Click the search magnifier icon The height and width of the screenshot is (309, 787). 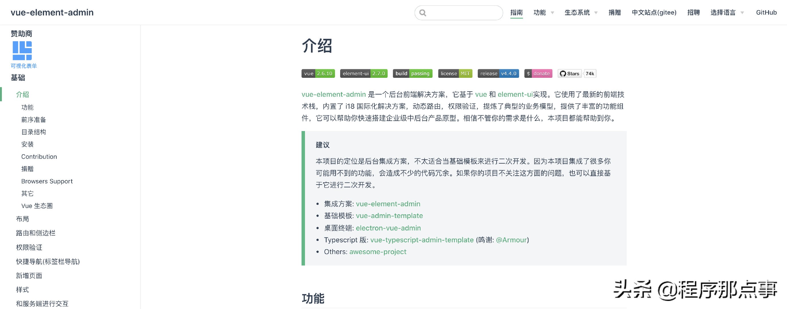point(423,13)
